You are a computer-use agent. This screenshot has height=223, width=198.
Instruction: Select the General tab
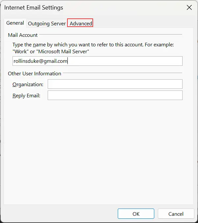tap(15, 23)
